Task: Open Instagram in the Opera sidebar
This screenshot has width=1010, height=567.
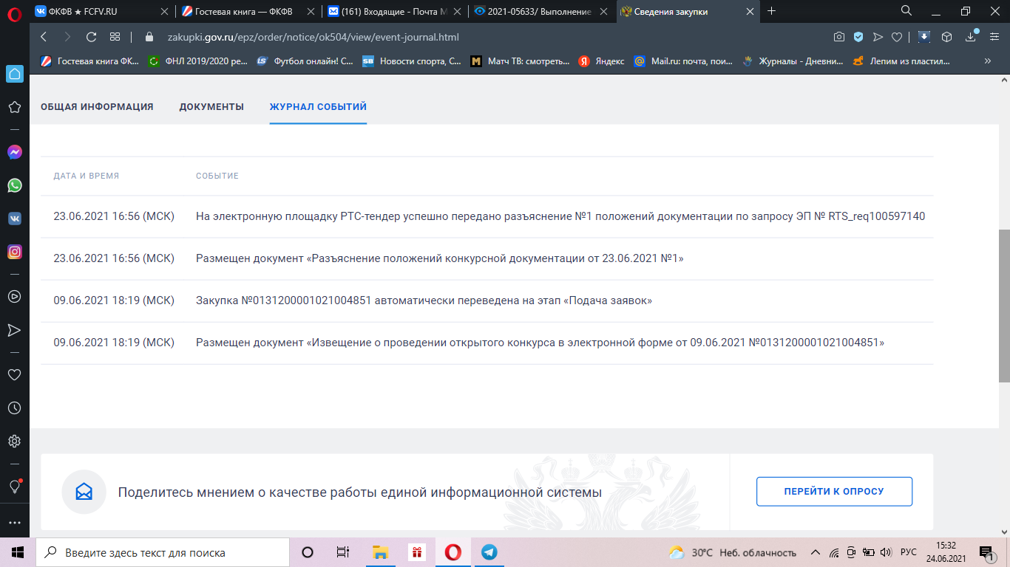Action: (14, 252)
